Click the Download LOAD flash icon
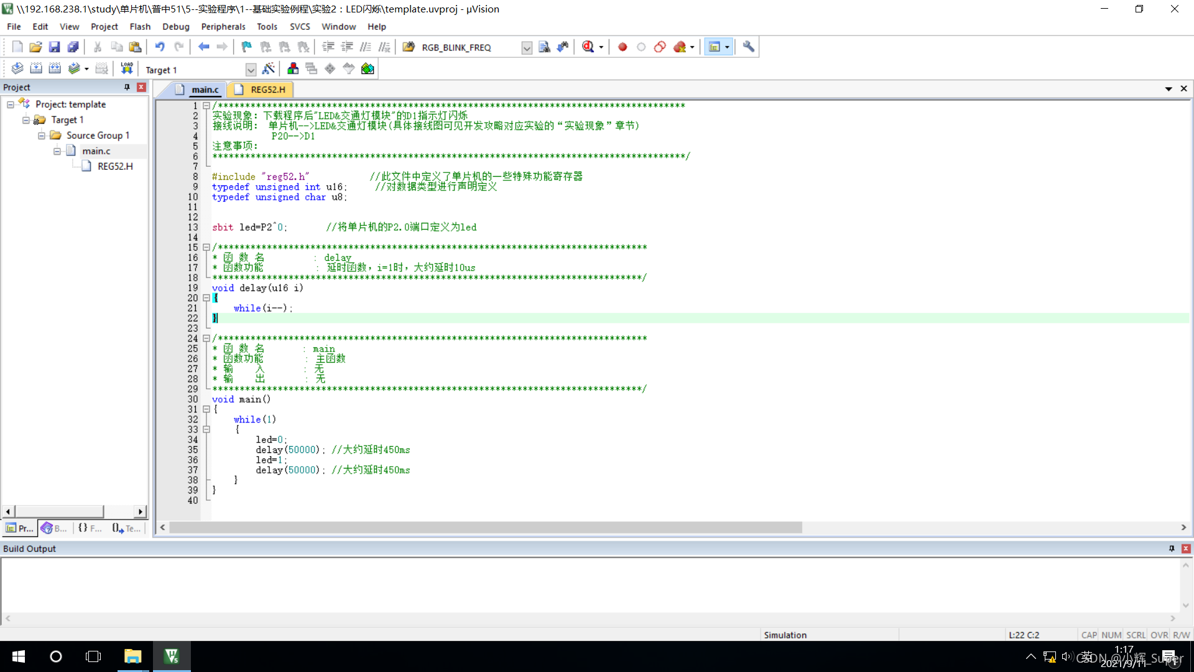Screen dimensions: 1194x672 point(127,68)
